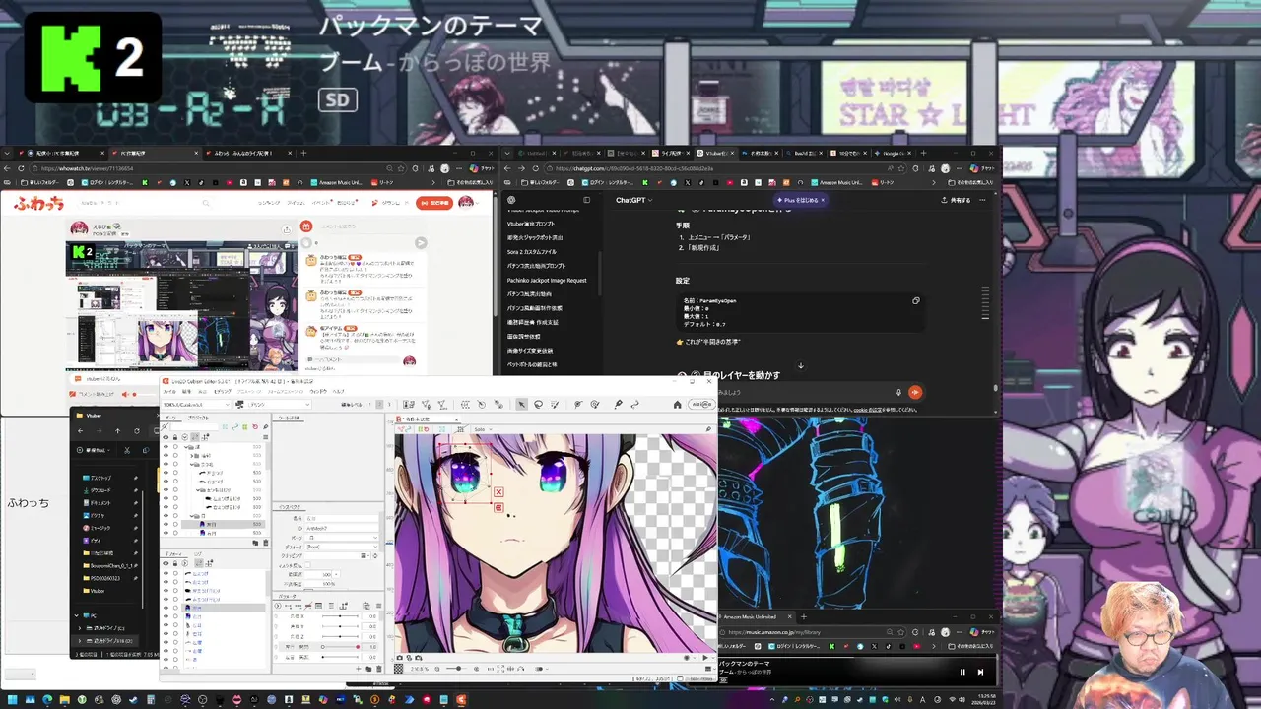Click the play button at canvas bottom right
This screenshot has height=709, width=1261.
[x=705, y=658]
